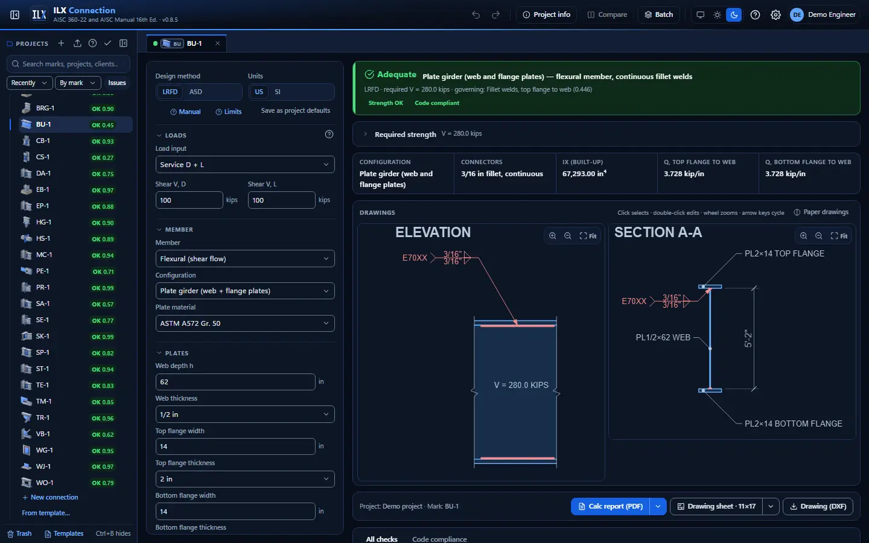
Task: Select VB-1 connection icon
Action: point(26,434)
